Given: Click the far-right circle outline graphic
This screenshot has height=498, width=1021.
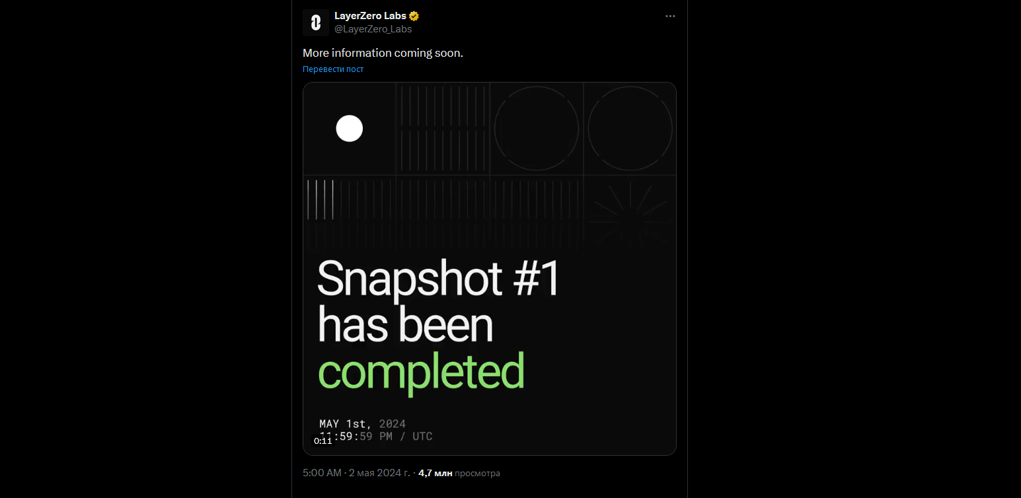Looking at the screenshot, I should (630, 129).
